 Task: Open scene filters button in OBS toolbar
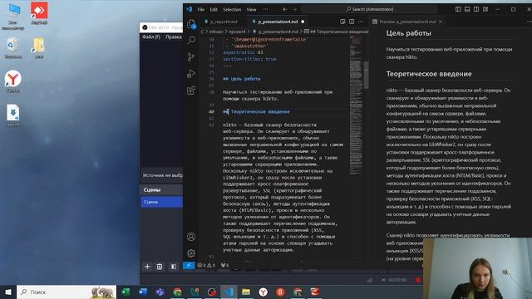click(x=174, y=267)
